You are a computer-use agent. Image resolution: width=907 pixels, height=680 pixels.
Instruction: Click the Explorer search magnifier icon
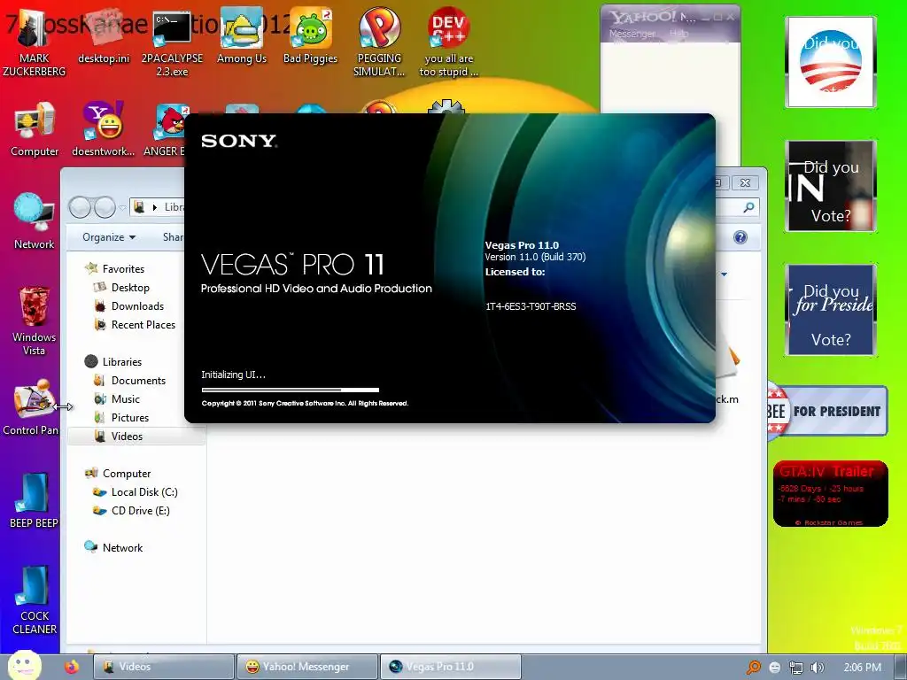pos(748,207)
